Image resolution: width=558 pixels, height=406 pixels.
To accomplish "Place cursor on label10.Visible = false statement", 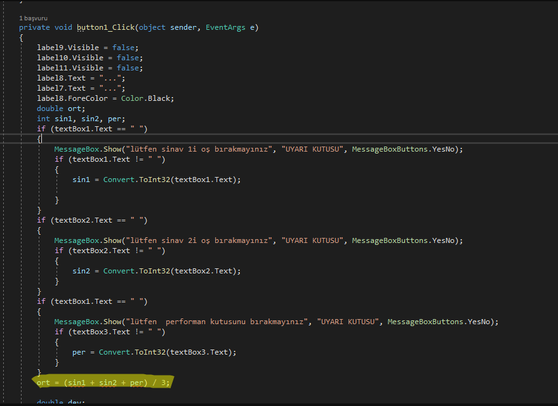I will (x=90, y=58).
